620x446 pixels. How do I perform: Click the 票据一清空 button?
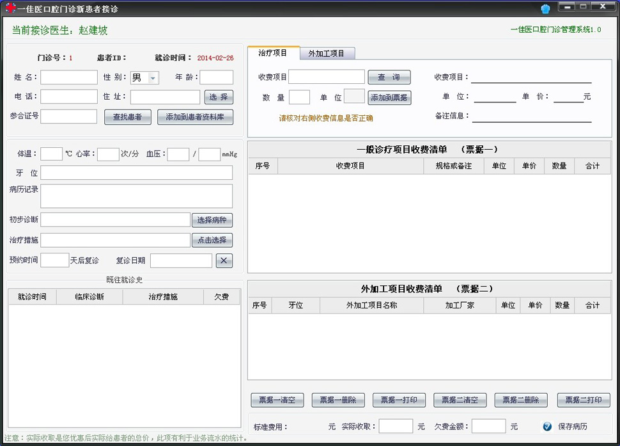[x=277, y=400]
